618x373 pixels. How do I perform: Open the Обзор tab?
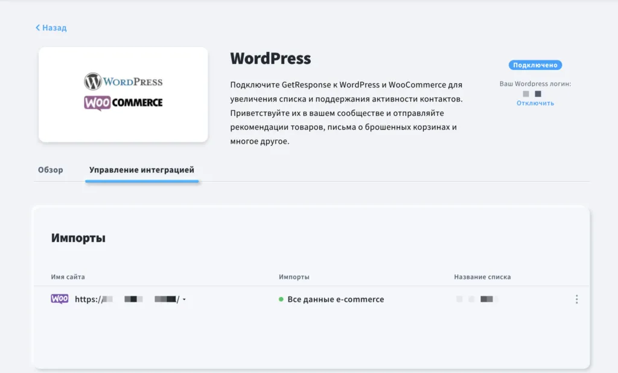[51, 170]
